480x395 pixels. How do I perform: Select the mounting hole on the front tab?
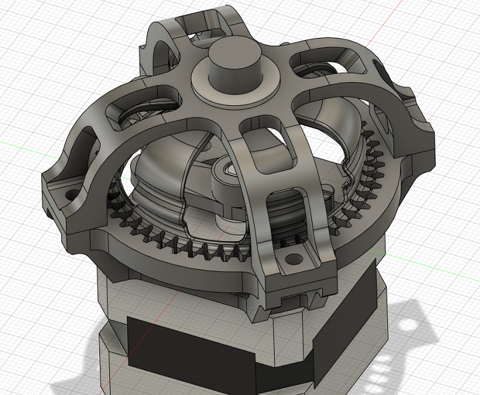pyautogui.click(x=293, y=259)
